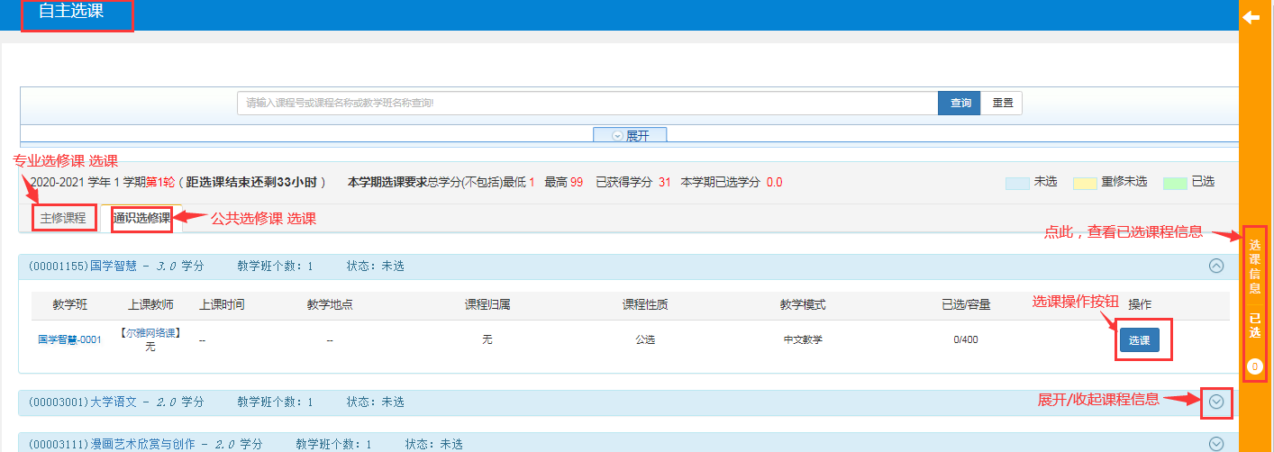The image size is (1274, 452).
Task: Click the 已选 green legend swatch
Action: click(x=1175, y=183)
